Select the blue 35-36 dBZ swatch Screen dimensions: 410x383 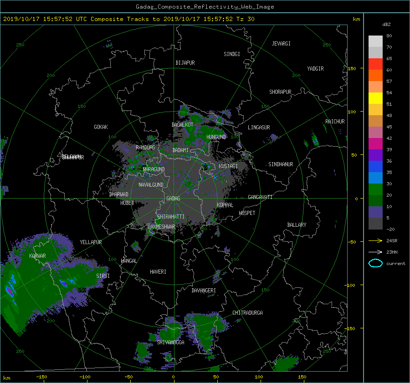tap(375, 167)
